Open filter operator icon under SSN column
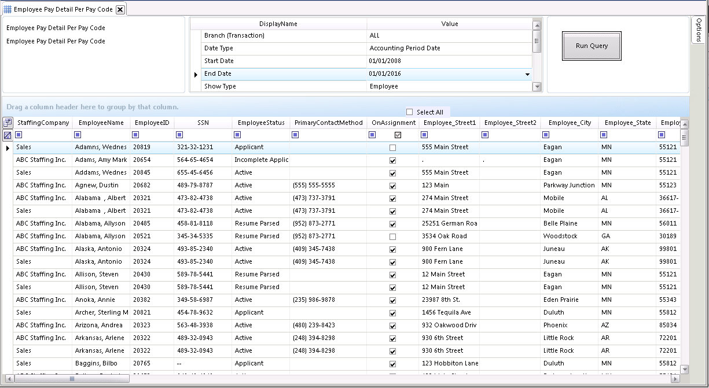 (x=180, y=135)
